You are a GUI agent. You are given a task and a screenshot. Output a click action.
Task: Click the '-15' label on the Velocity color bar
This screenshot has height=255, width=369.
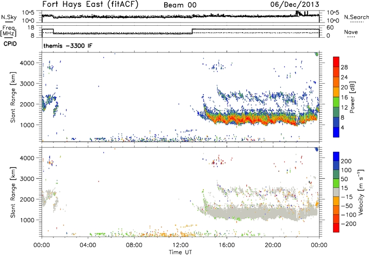point(347,197)
